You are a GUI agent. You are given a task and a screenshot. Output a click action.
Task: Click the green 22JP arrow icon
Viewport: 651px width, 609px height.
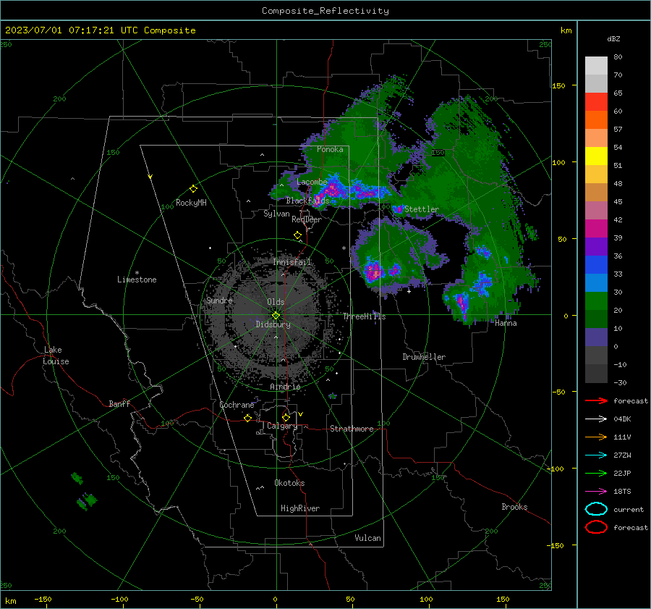coord(596,473)
